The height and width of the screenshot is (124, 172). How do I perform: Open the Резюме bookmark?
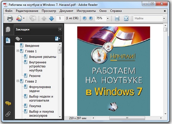point(35,76)
